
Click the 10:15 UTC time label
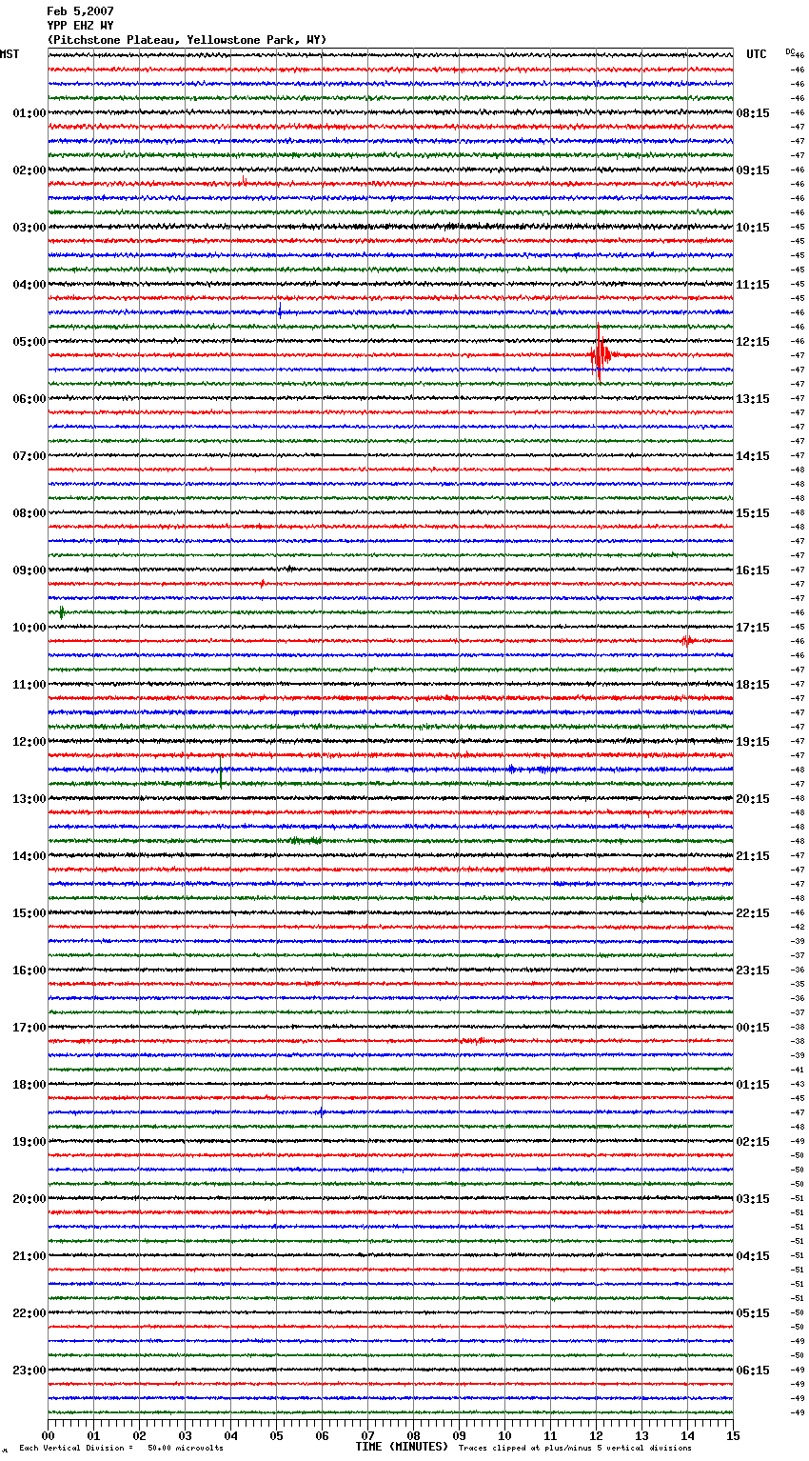pos(753,228)
